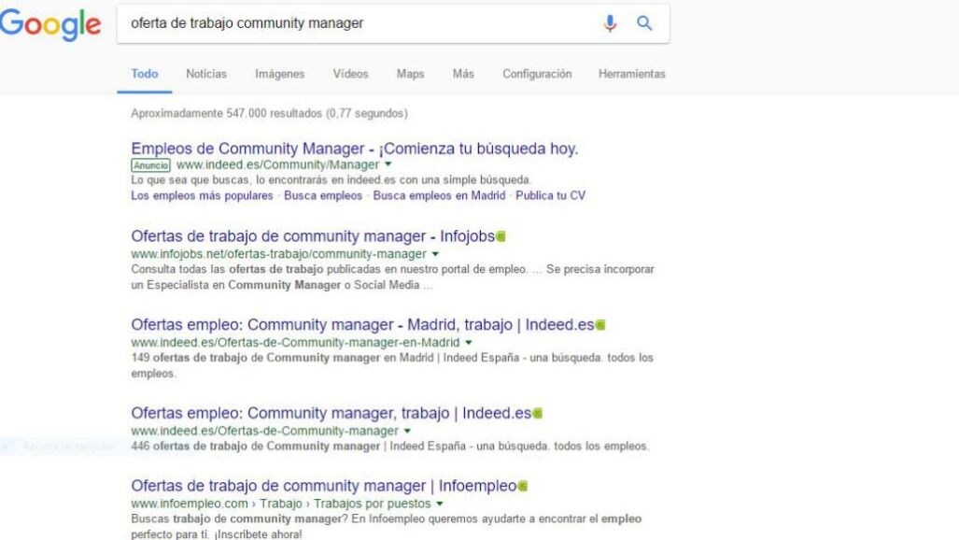Open the Más menu
This screenshot has width=959, height=540.
pyautogui.click(x=462, y=75)
